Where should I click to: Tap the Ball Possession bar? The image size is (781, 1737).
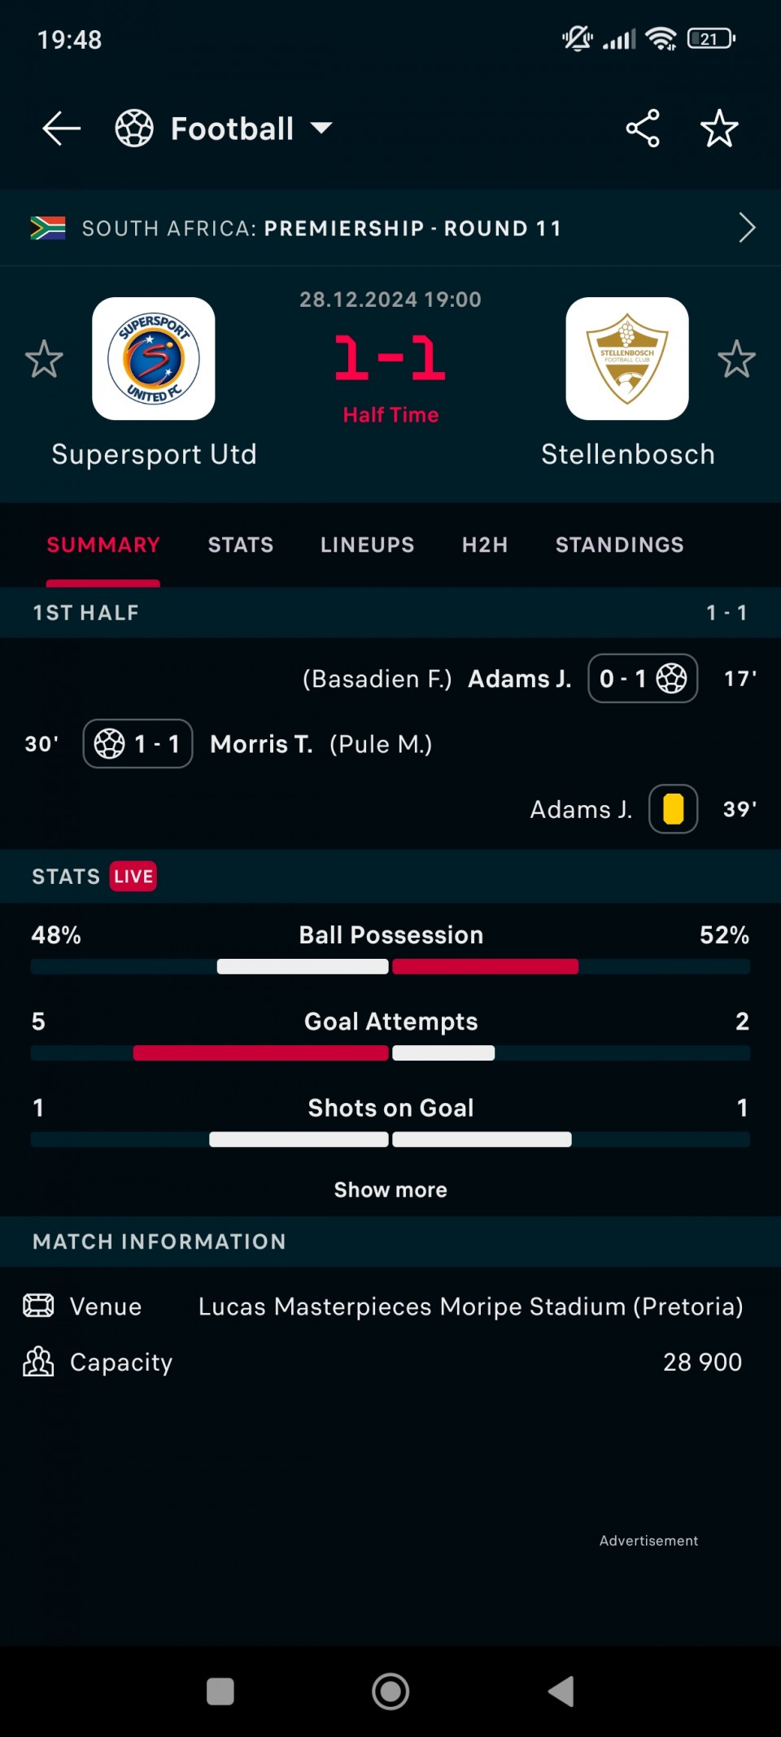390,966
